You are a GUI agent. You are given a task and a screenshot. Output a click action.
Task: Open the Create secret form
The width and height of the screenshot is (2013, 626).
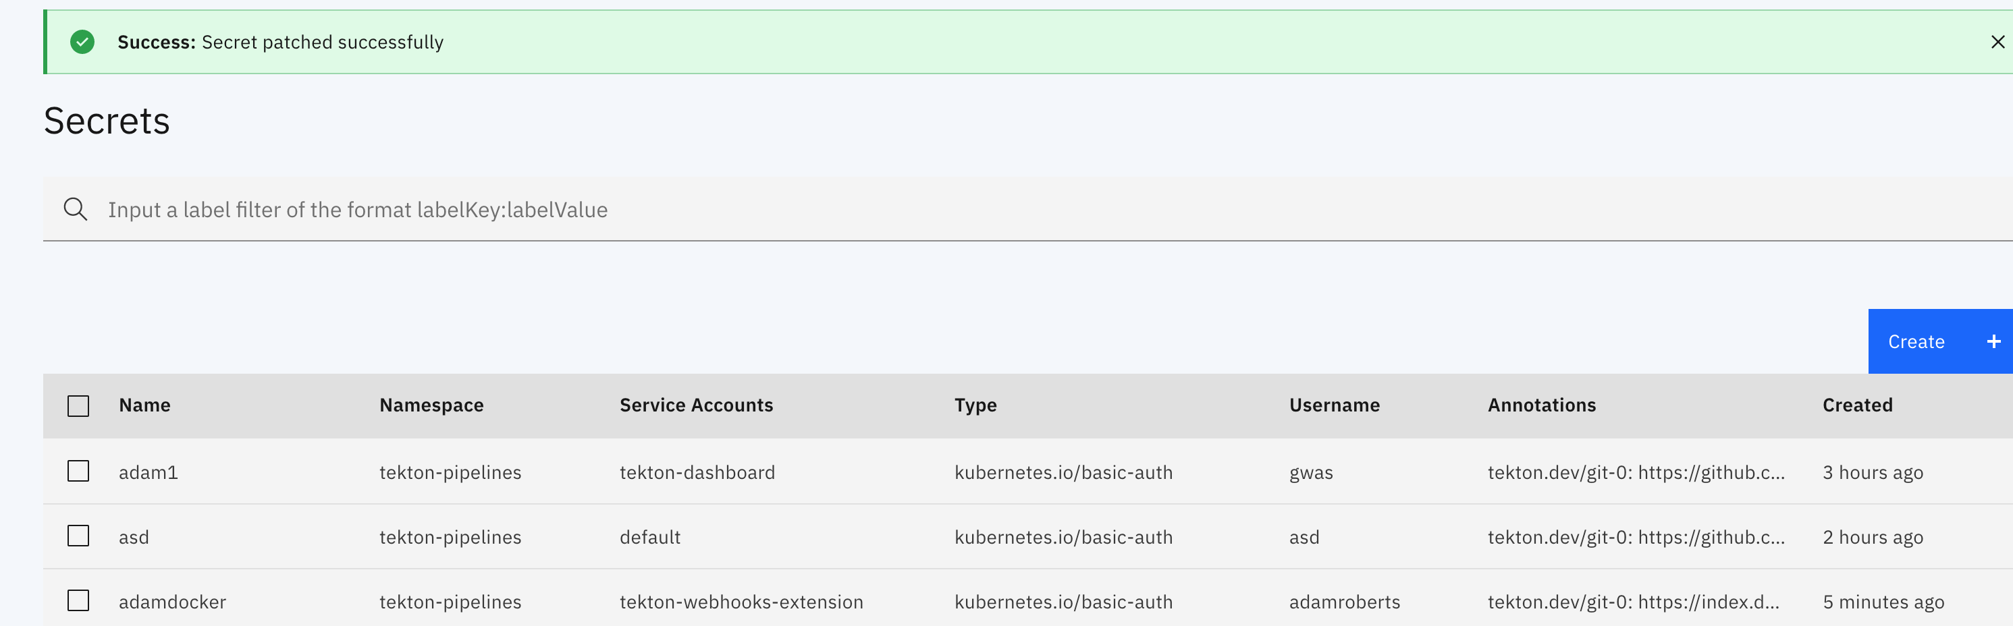pos(1916,341)
